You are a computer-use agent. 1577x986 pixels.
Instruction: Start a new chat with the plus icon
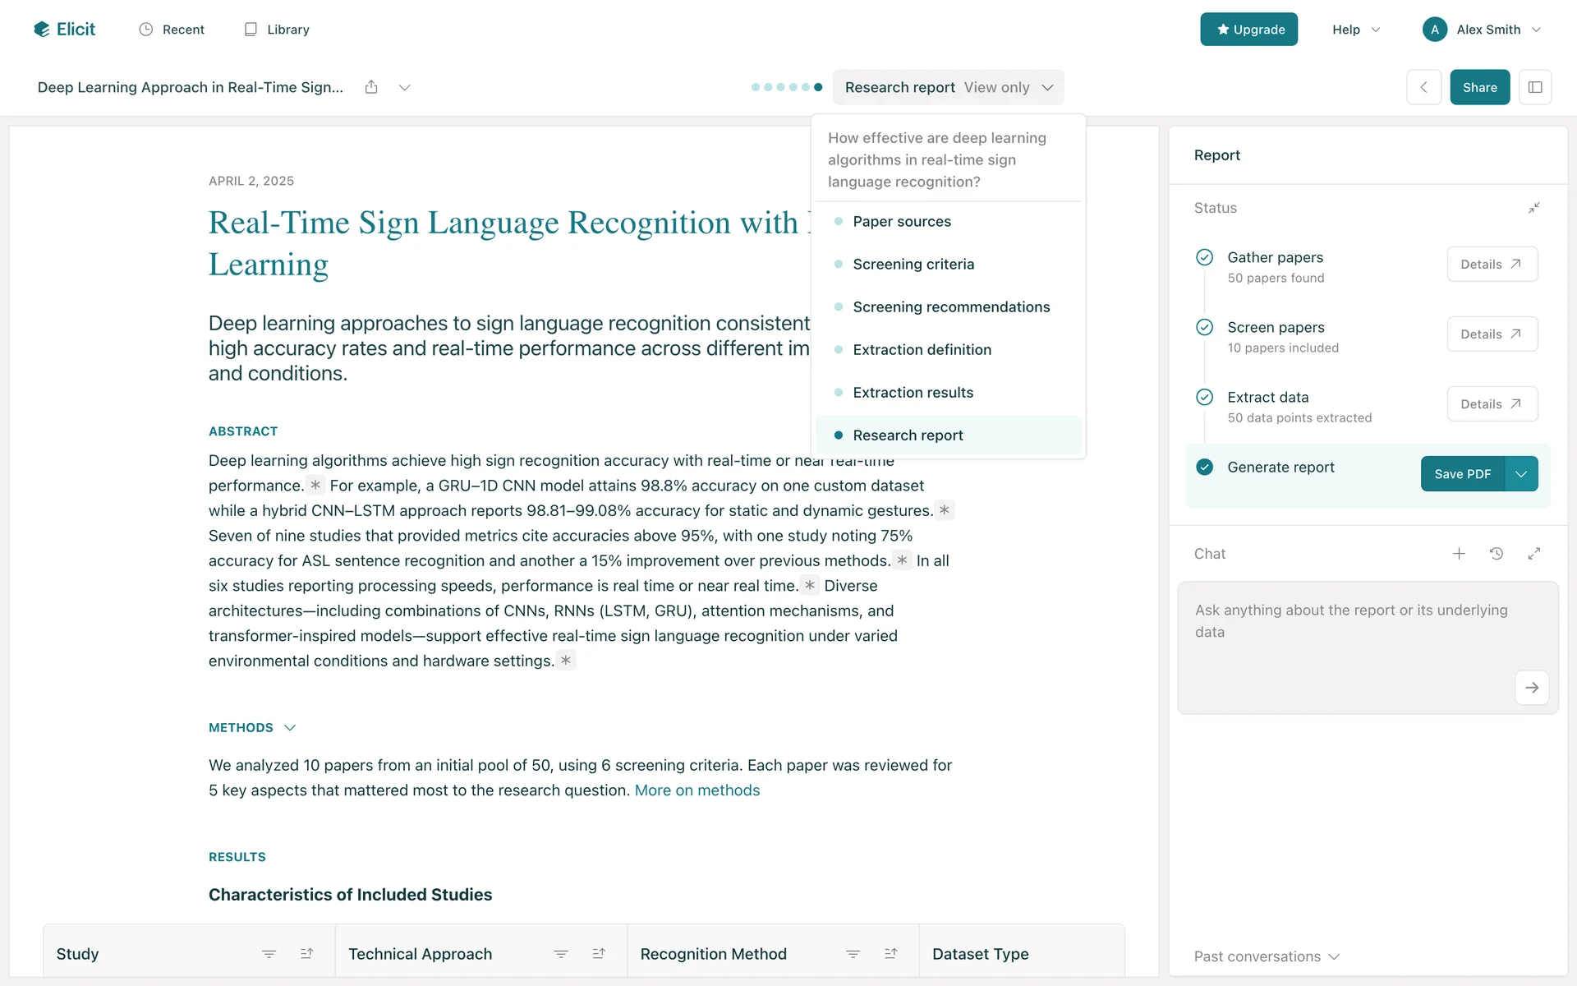pos(1459,554)
